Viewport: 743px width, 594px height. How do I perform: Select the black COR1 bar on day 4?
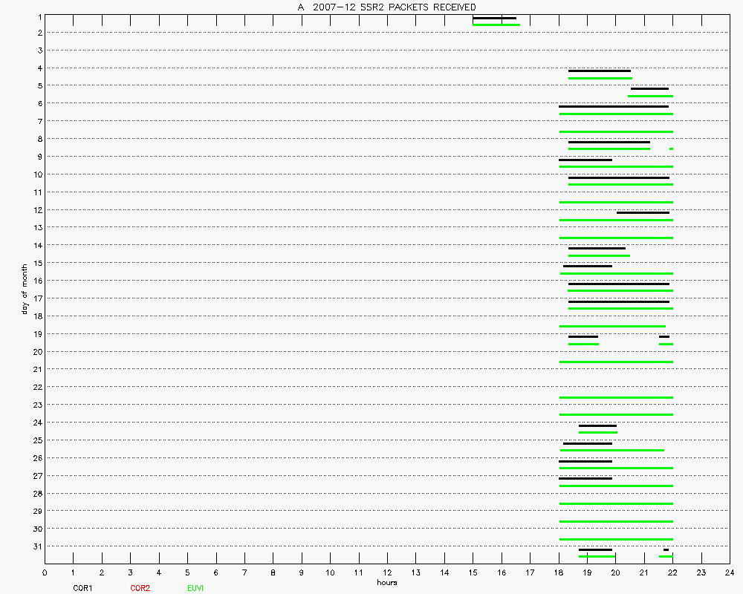tap(599, 71)
